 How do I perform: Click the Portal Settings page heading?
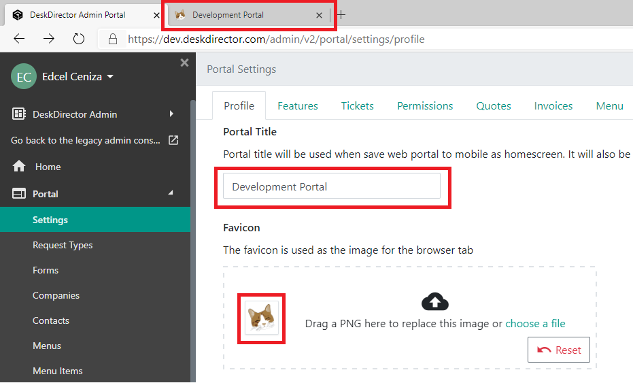[x=241, y=69]
